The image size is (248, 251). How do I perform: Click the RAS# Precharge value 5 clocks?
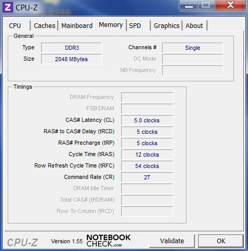coord(147,143)
